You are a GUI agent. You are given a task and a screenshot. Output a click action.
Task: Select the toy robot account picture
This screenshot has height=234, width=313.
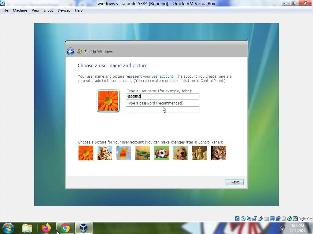[x=105, y=153]
